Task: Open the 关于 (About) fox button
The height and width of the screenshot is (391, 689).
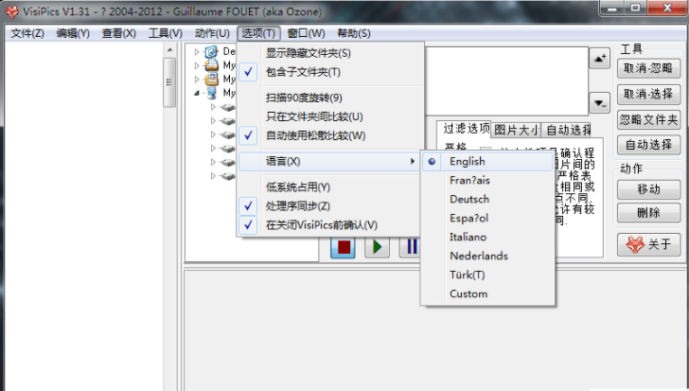Action: [648, 244]
